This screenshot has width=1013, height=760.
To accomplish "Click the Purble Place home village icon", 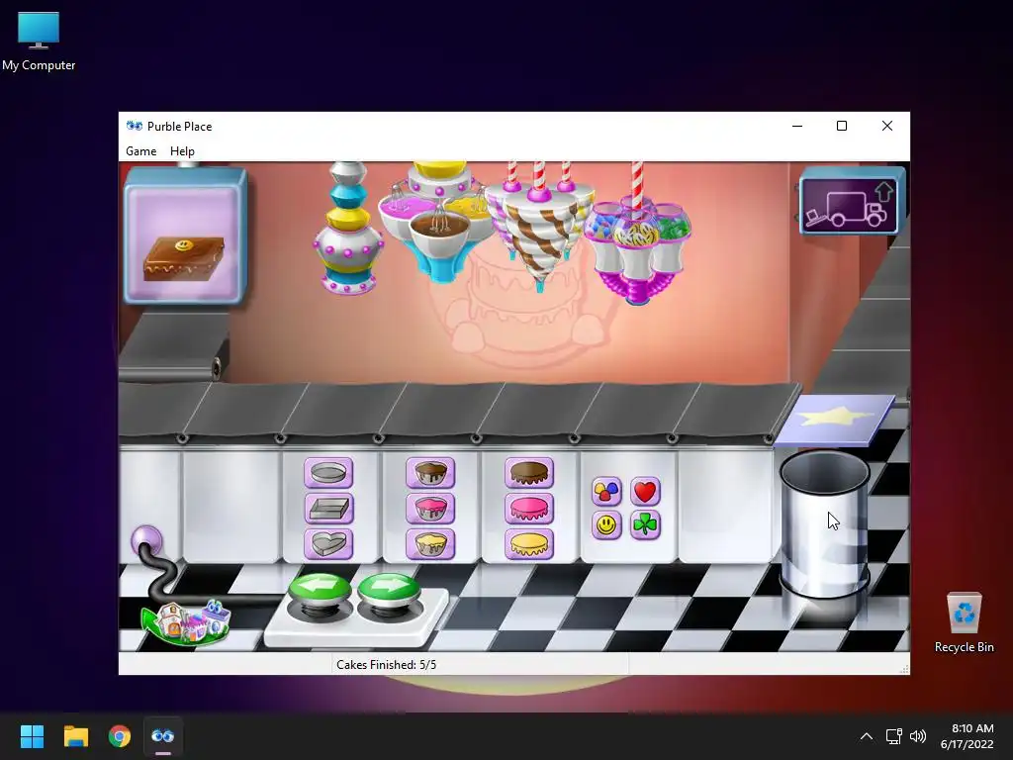I will click(x=187, y=621).
